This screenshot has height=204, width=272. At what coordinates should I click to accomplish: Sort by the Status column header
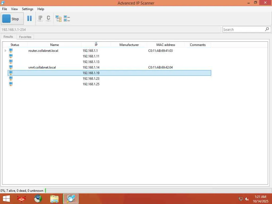(x=15, y=45)
